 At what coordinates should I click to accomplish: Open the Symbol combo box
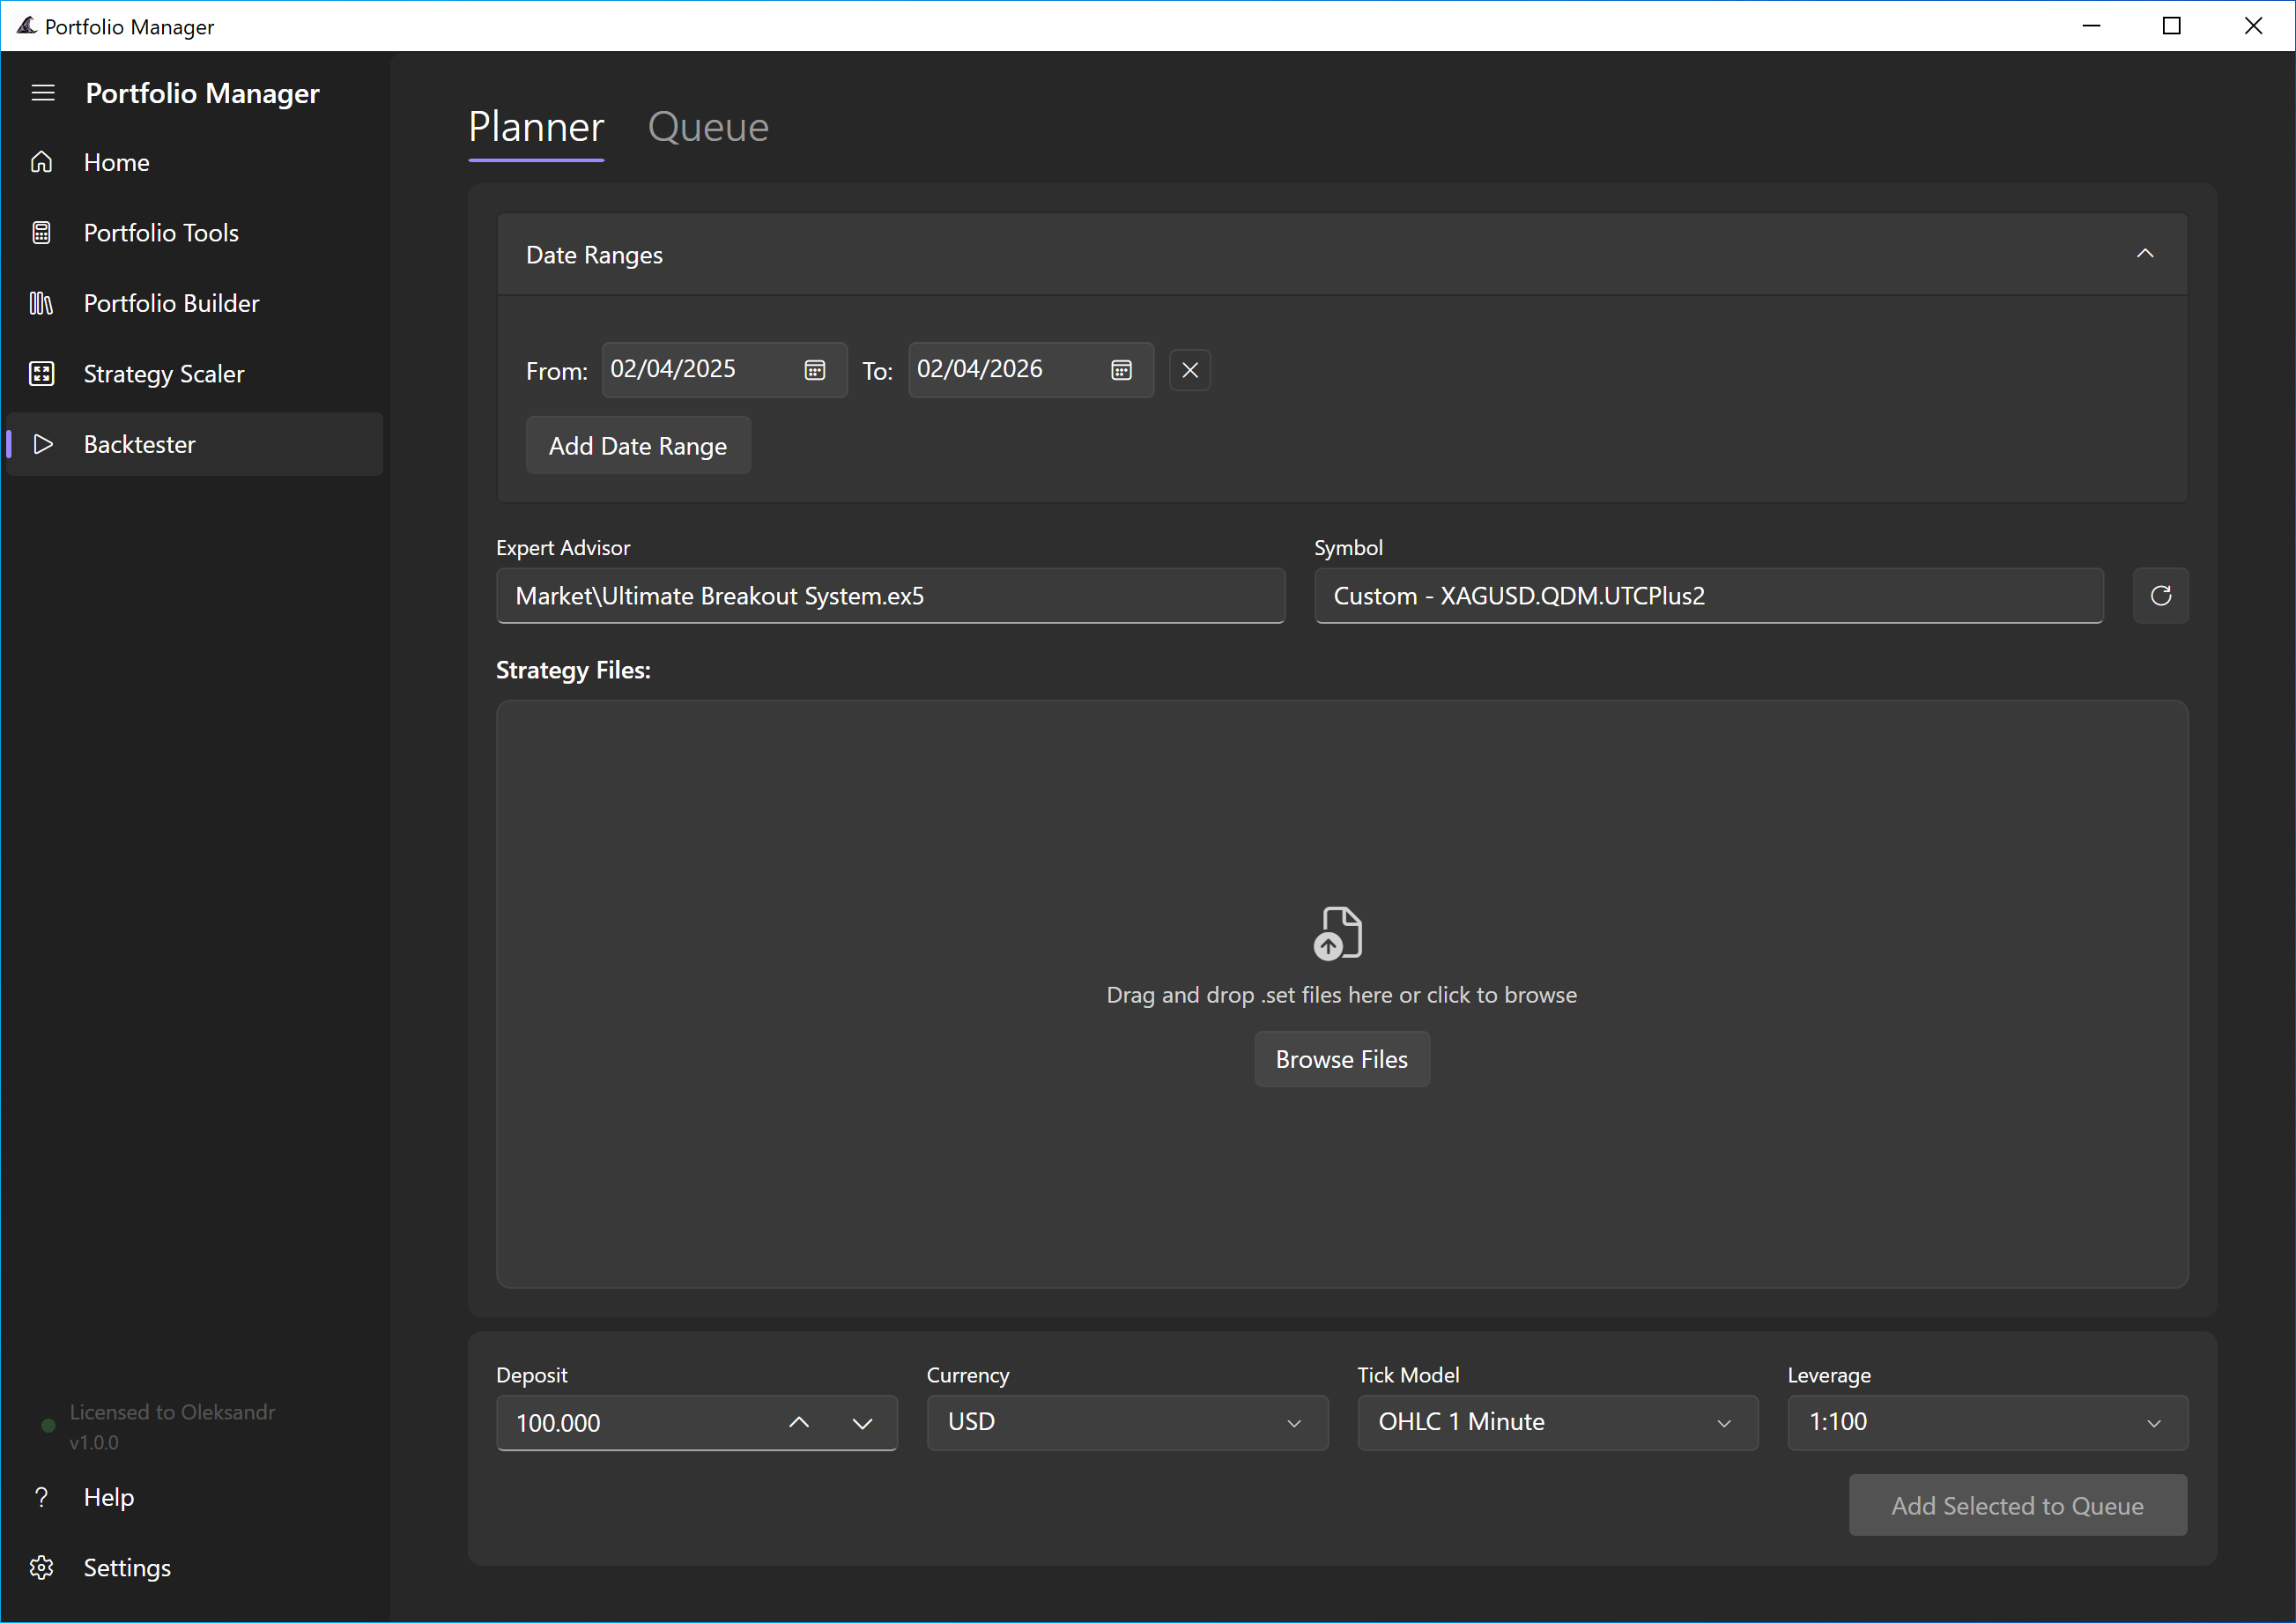pyautogui.click(x=1709, y=596)
